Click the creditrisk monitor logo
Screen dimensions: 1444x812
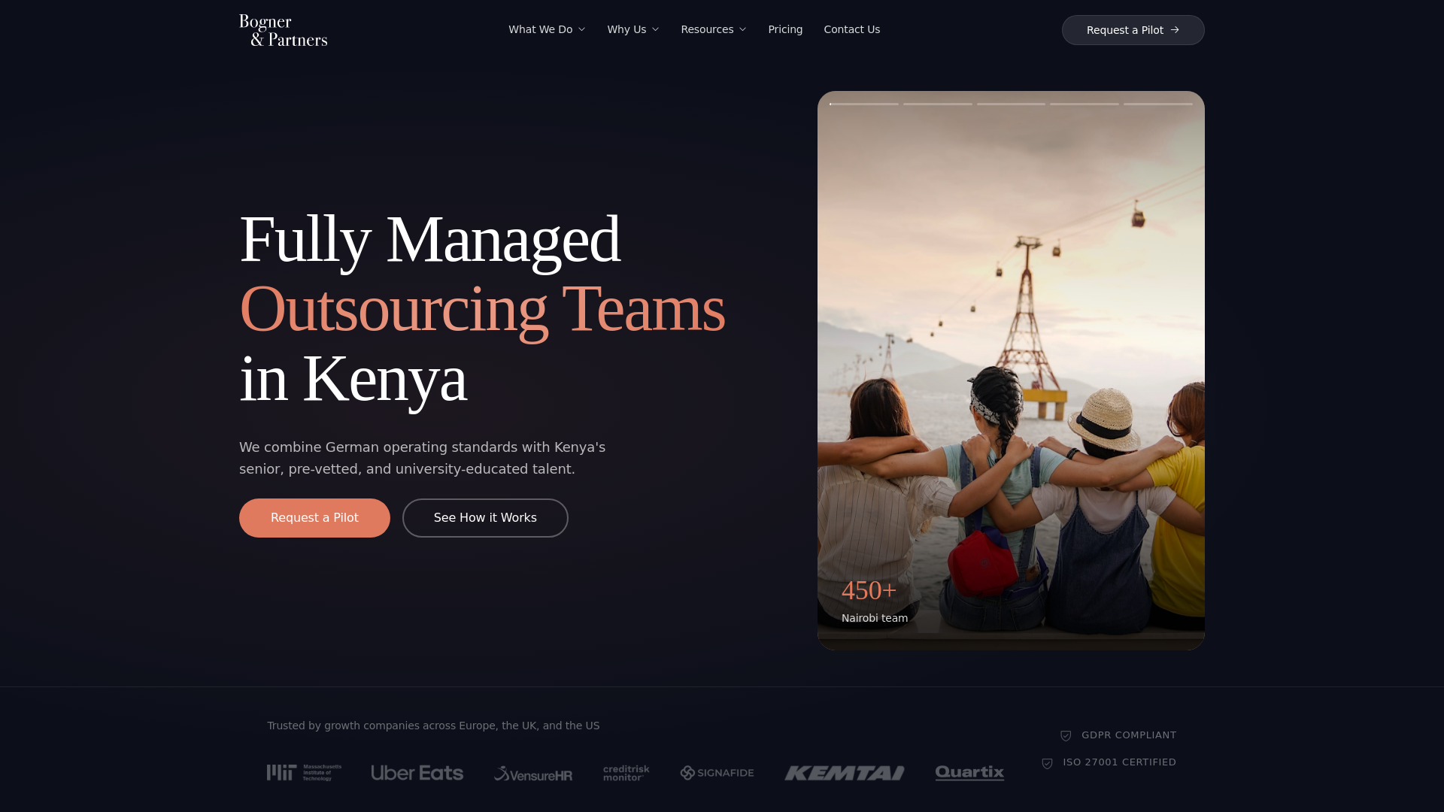click(626, 773)
